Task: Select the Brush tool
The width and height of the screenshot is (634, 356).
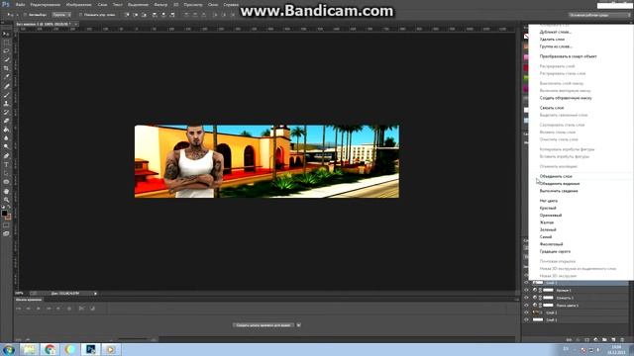Action: coord(6,95)
